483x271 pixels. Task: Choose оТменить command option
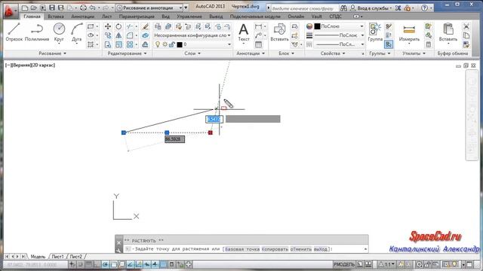pos(300,249)
